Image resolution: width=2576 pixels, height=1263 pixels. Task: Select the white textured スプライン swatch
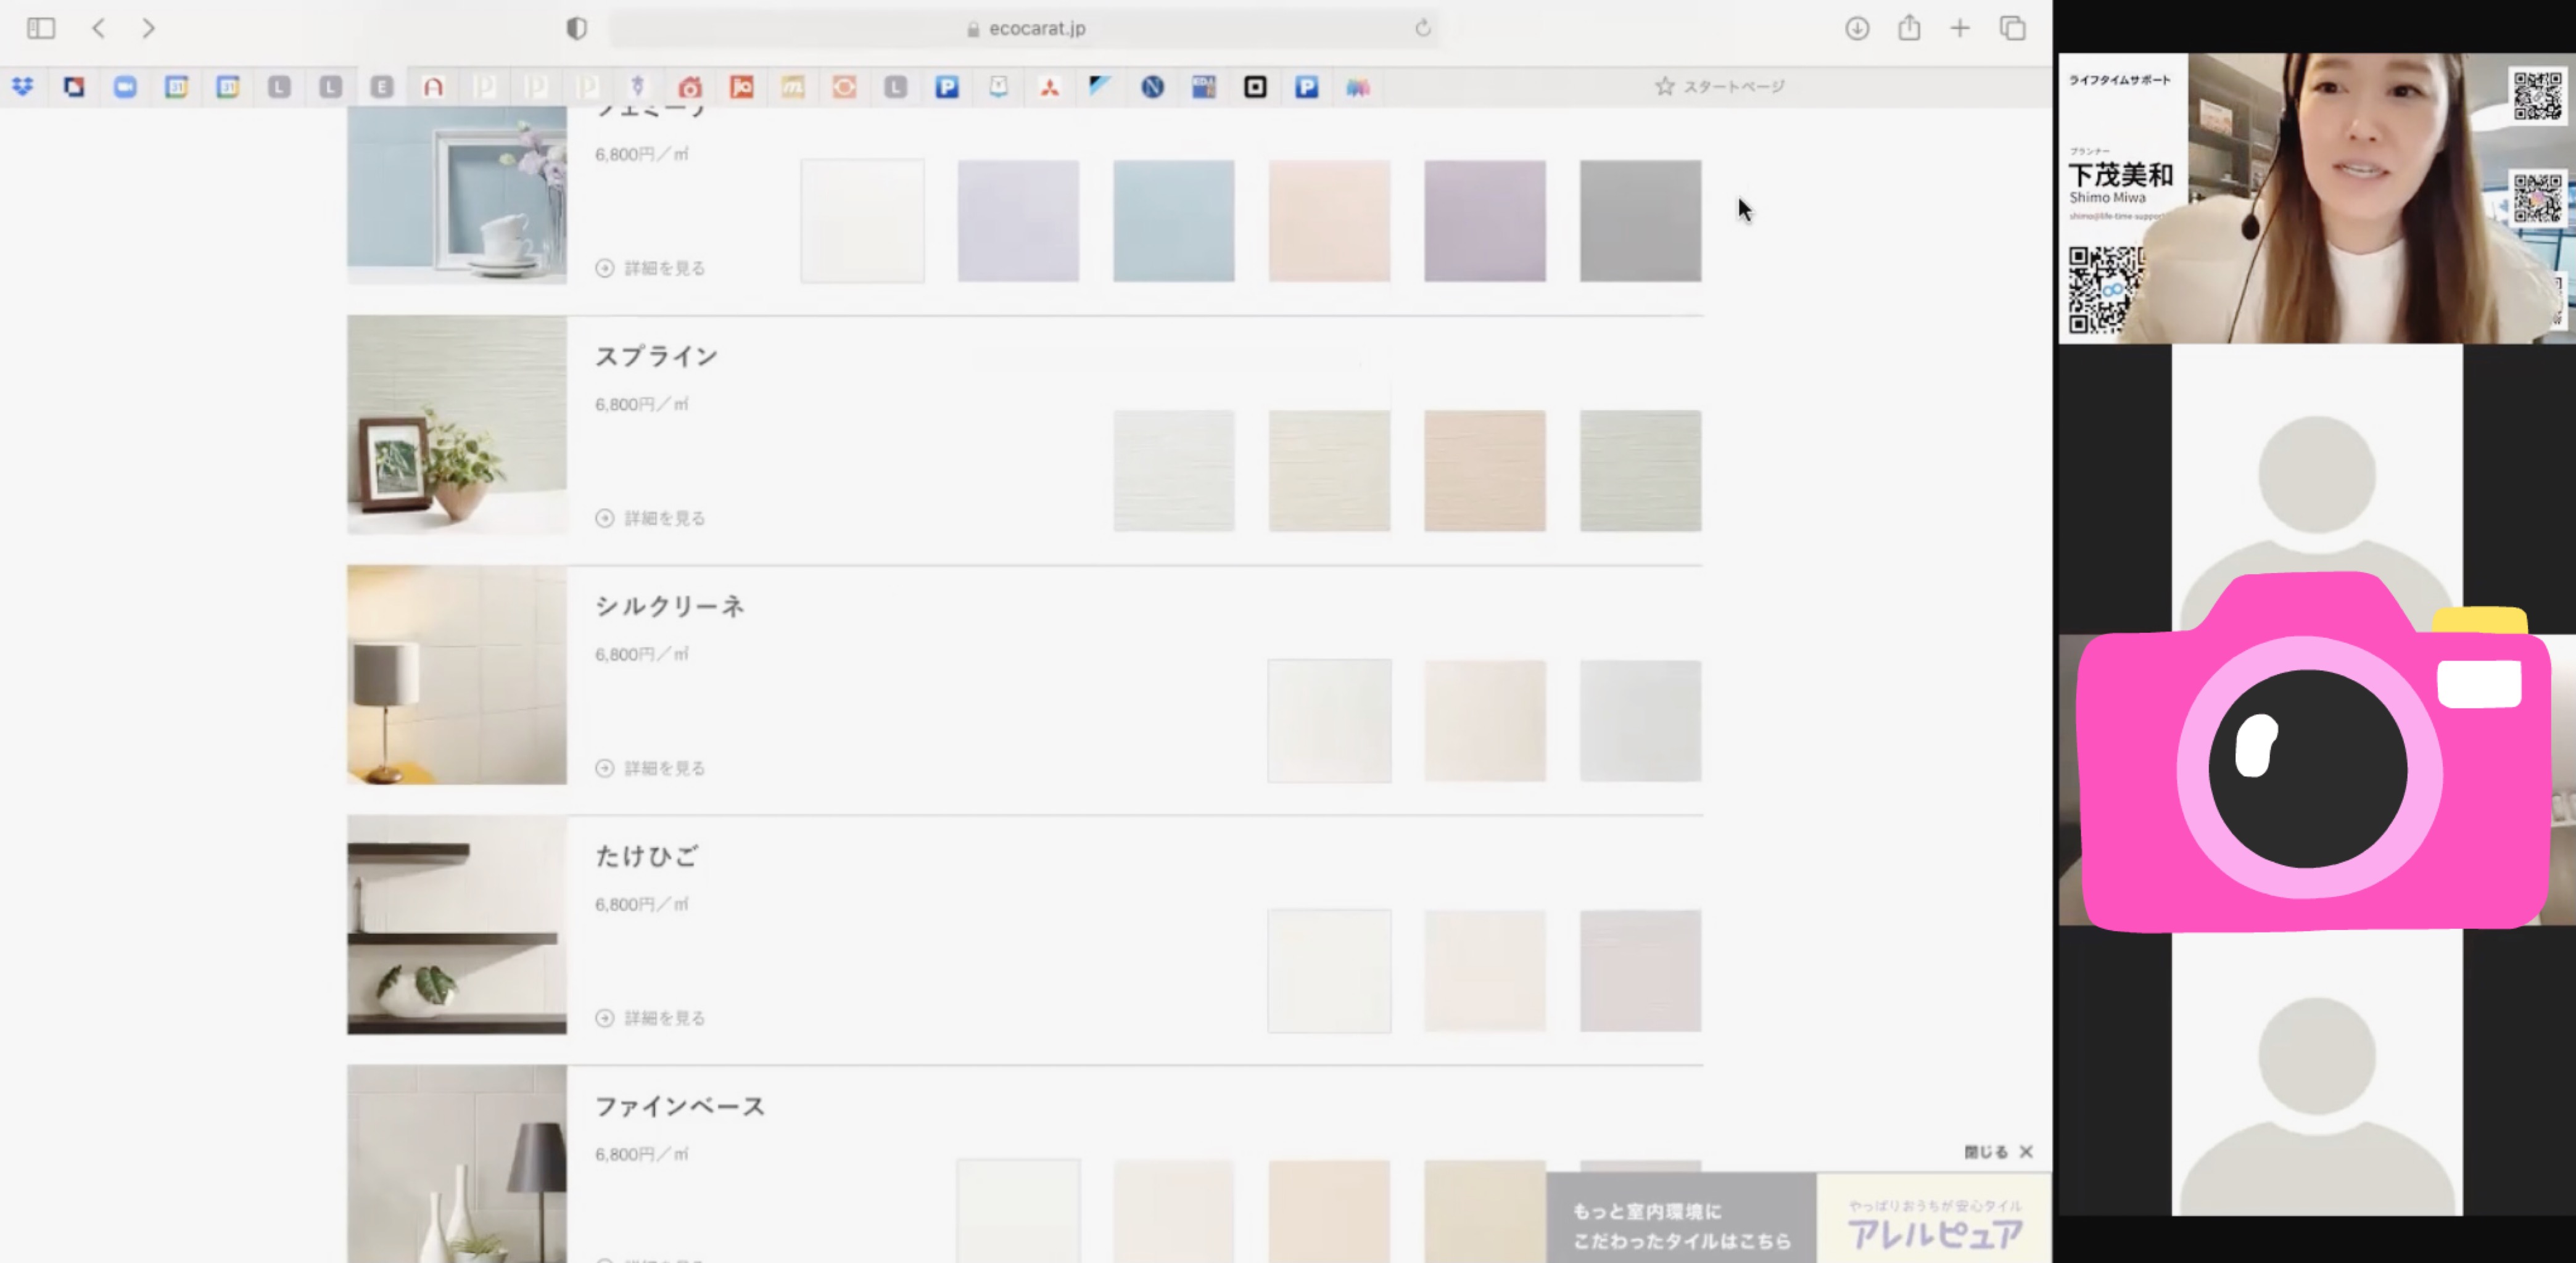point(1174,471)
